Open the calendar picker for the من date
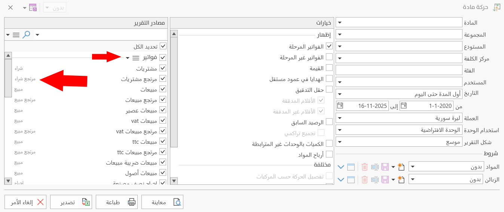 pos(403,106)
